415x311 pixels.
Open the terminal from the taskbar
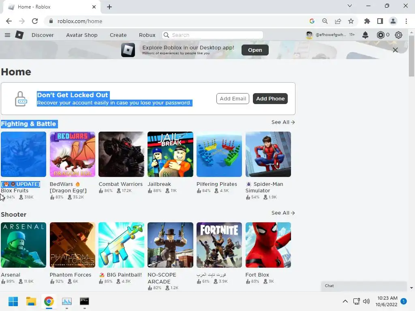coord(84,301)
